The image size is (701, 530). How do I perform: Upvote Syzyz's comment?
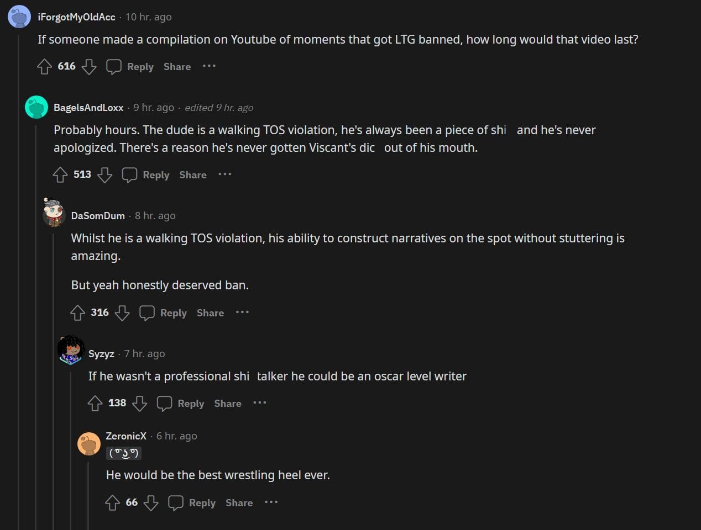tap(95, 403)
